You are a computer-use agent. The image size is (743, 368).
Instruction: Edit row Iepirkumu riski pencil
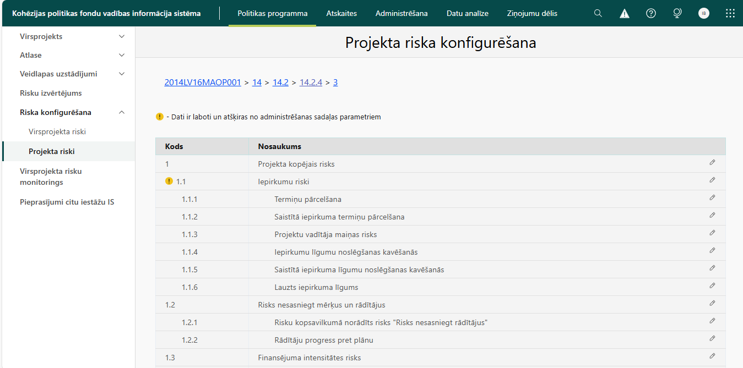(712, 180)
